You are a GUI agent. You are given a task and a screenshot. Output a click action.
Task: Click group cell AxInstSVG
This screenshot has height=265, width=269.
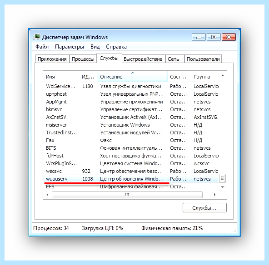(x=206, y=117)
